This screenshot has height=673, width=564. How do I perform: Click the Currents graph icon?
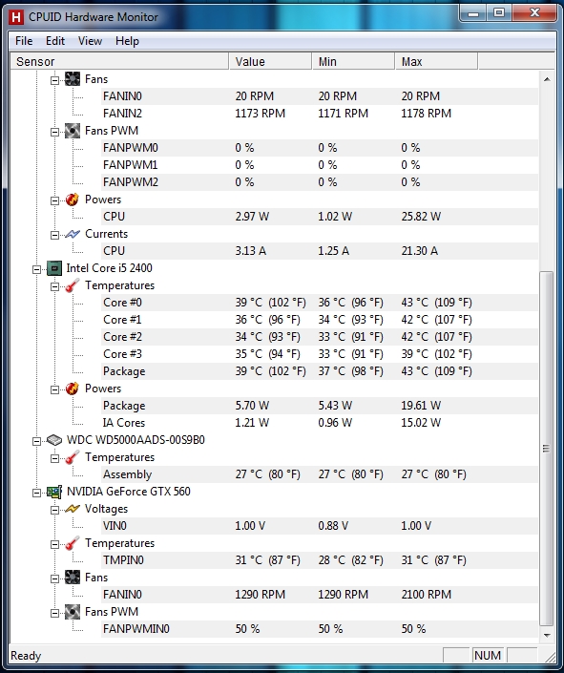[73, 234]
